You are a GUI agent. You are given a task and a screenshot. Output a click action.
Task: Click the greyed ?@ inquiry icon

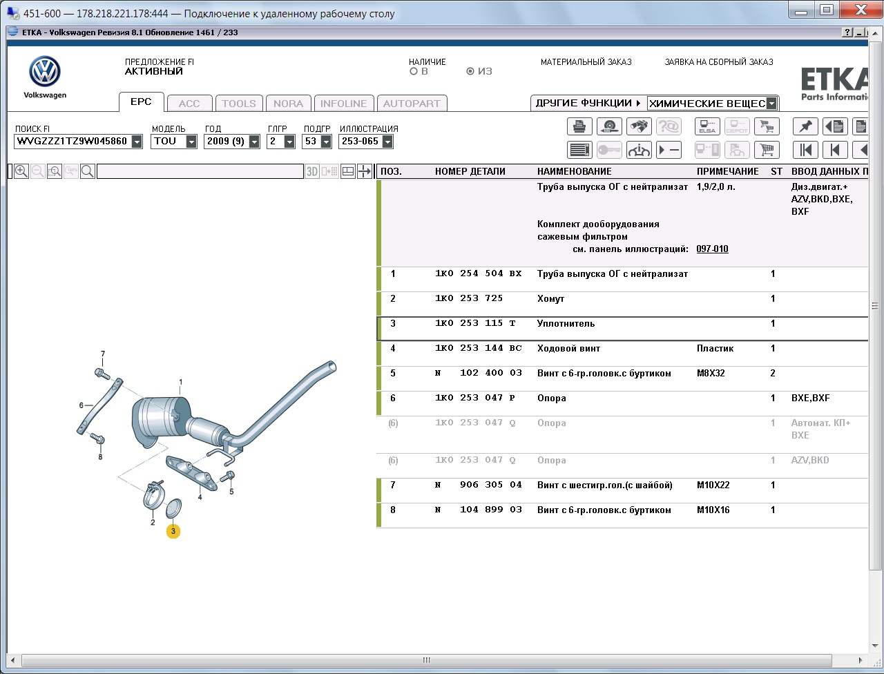coord(669,126)
